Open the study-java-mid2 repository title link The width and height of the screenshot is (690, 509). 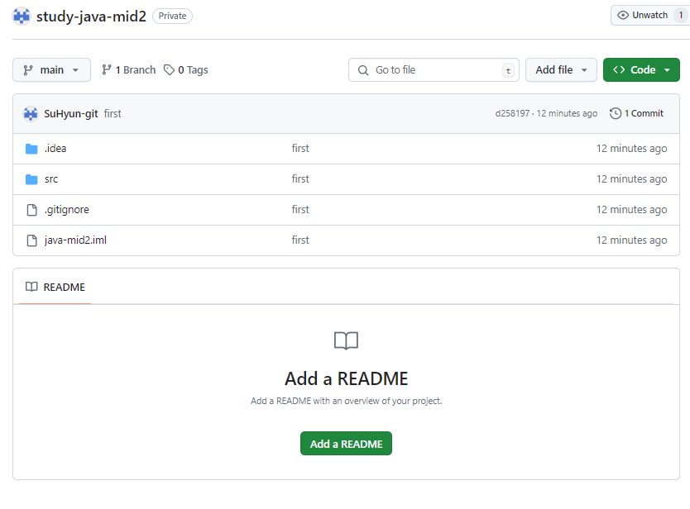(x=91, y=17)
